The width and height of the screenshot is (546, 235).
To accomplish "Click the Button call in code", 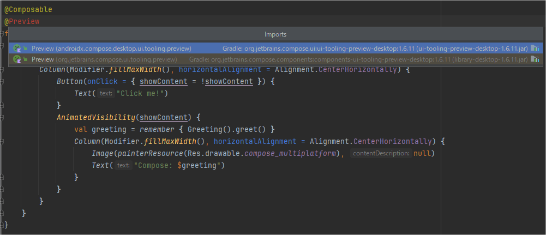I will [70, 81].
